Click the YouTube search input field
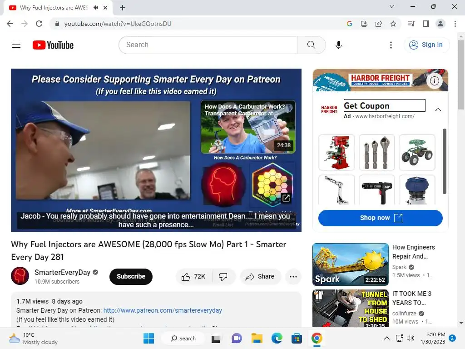This screenshot has width=465, height=349. pyautogui.click(x=208, y=45)
